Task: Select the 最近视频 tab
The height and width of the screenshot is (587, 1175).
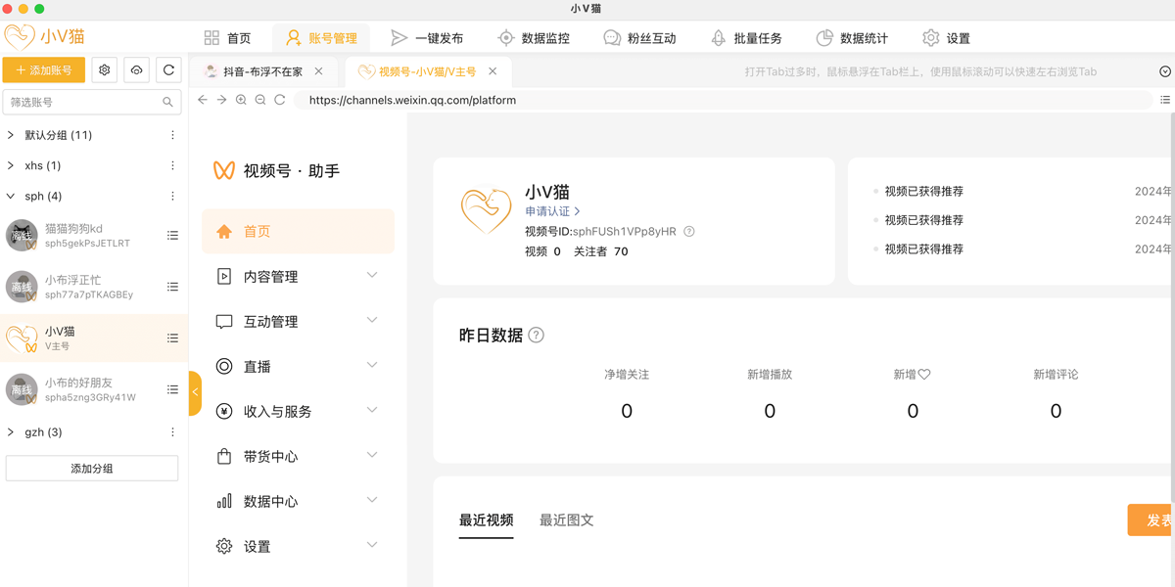Action: coord(487,520)
